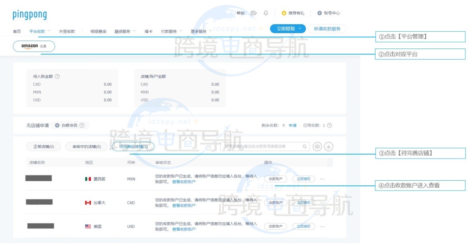Image resolution: width=468 pixels, height=249 pixels.
Task: Click the search magnifier in the store search box
Action: [x=304, y=146]
